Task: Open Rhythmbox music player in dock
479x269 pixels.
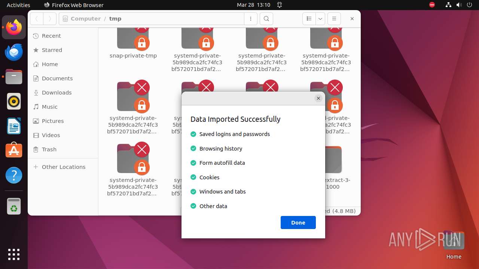Action: 14,101
